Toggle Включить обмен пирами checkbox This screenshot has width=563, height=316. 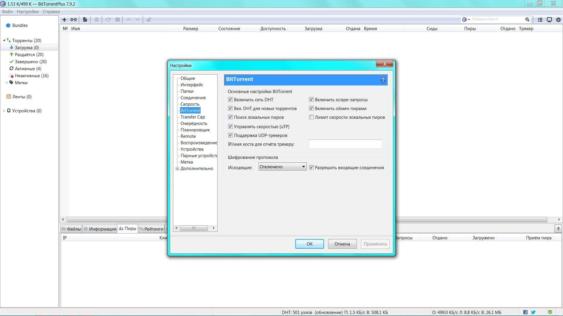[x=311, y=108]
